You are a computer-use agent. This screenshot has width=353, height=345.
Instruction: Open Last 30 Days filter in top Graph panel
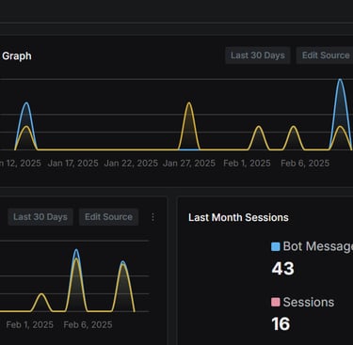click(x=258, y=55)
